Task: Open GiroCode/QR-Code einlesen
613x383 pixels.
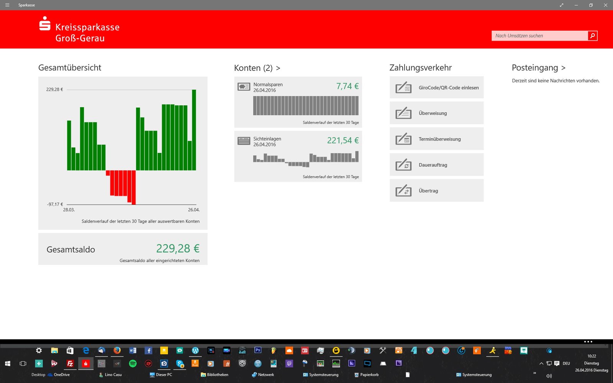Action: coord(437,87)
